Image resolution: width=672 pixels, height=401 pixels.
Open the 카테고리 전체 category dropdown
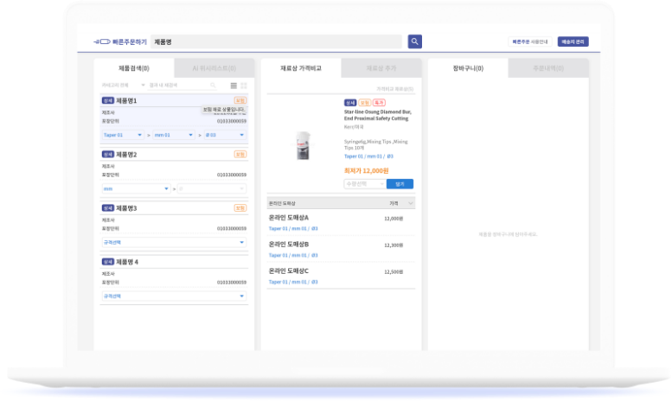[x=123, y=86]
